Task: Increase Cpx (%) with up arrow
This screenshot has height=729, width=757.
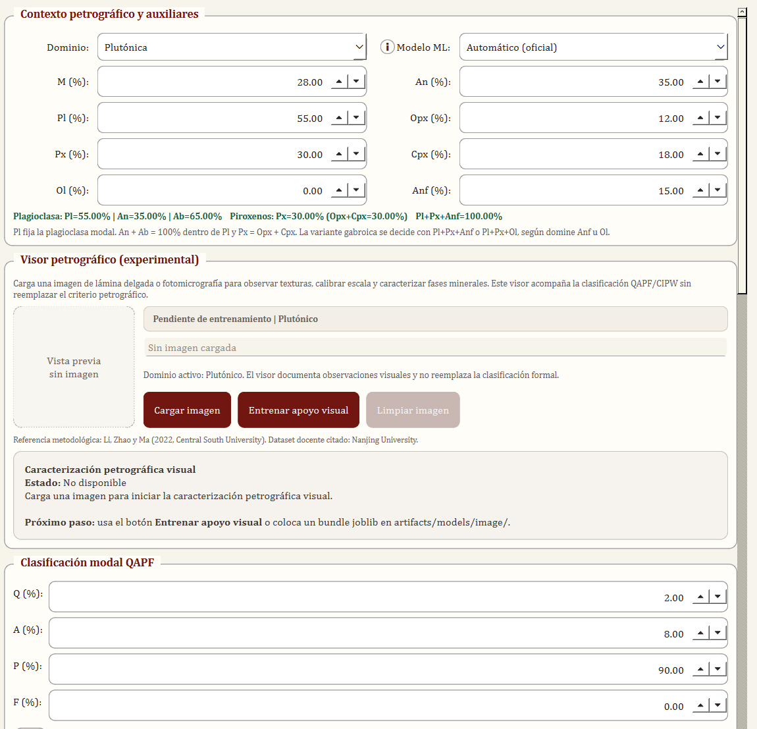Action: point(700,153)
